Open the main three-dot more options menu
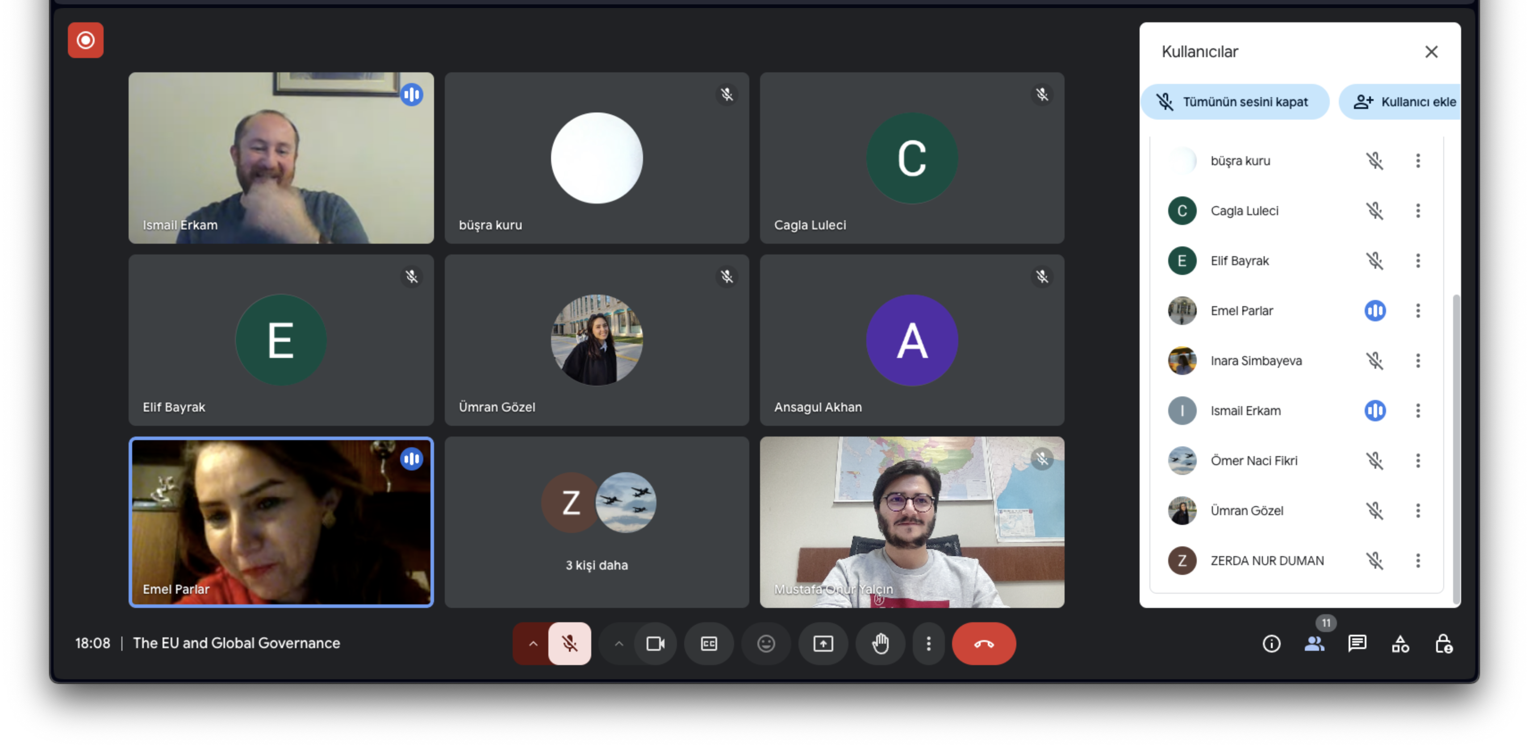This screenshot has width=1529, height=749. (928, 643)
